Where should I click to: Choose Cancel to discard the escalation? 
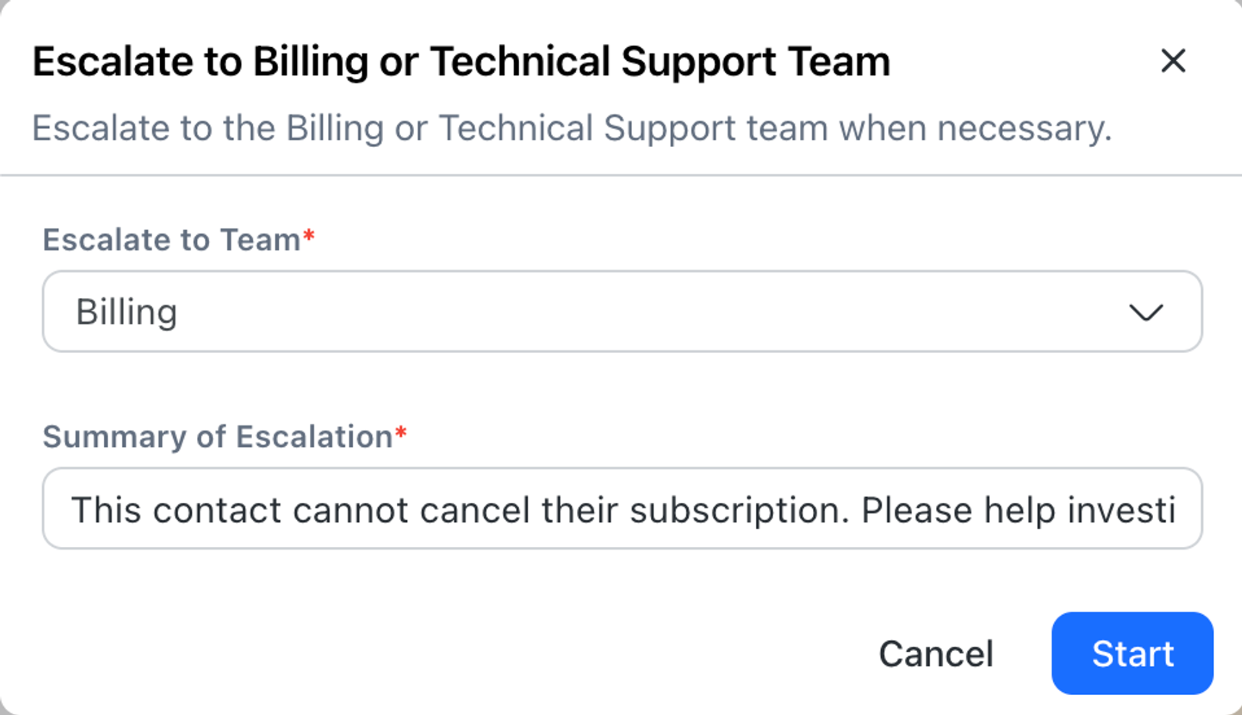[936, 654]
